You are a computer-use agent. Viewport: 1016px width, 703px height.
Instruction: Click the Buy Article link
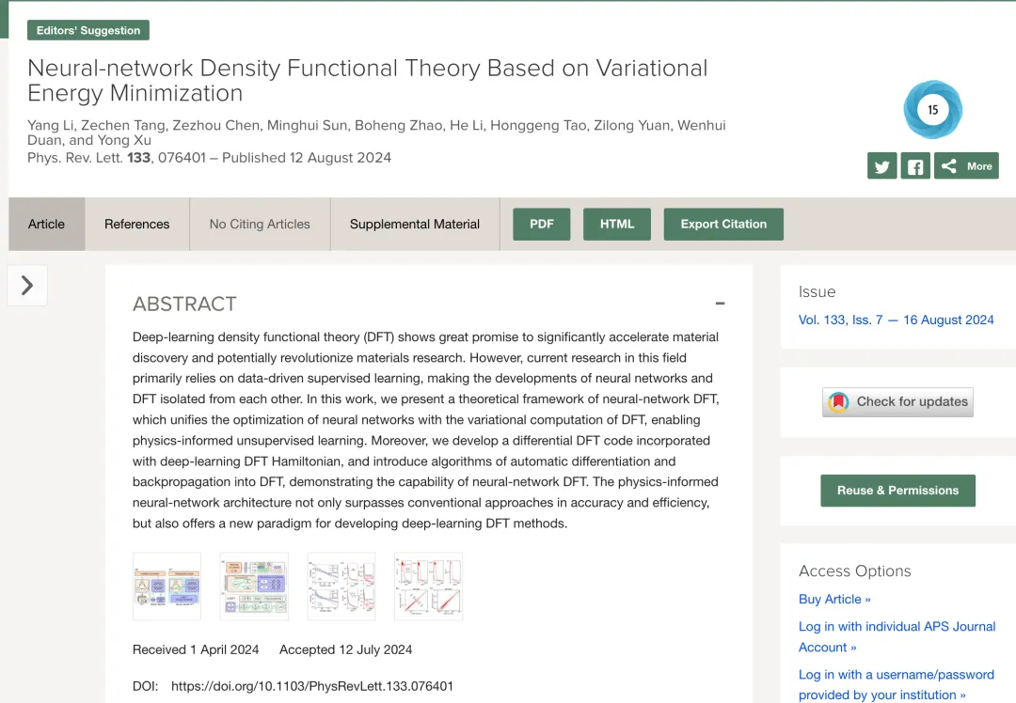pyautogui.click(x=834, y=599)
